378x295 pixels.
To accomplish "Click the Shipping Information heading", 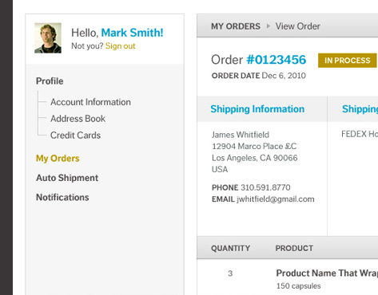I will [x=257, y=109].
